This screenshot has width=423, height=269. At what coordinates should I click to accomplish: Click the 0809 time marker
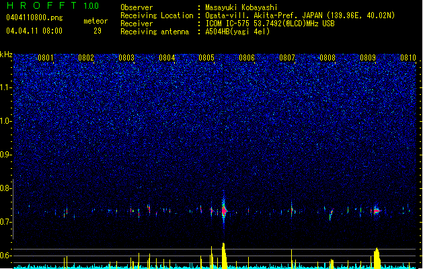[x=368, y=58]
